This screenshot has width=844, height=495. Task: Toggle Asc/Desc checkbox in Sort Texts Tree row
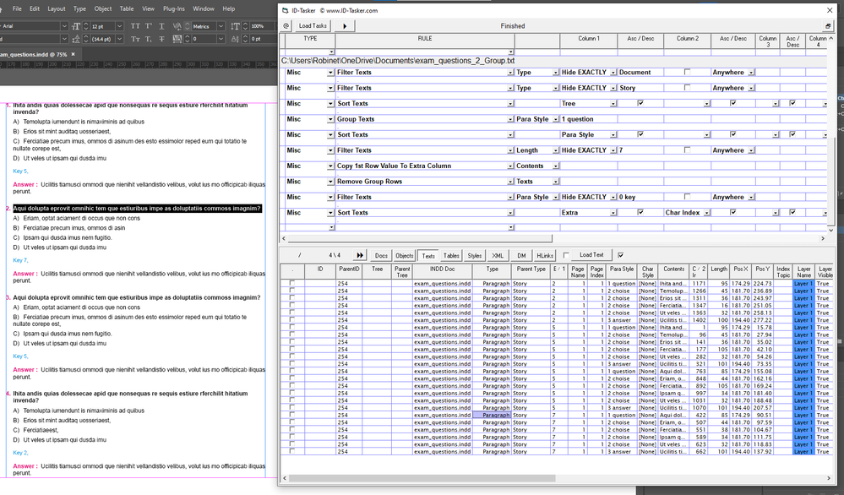640,103
